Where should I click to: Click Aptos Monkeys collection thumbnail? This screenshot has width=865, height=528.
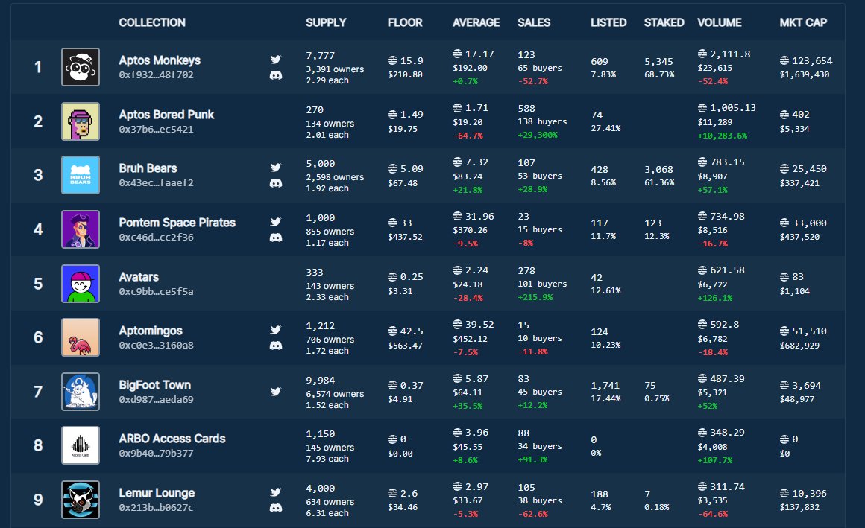click(x=81, y=67)
